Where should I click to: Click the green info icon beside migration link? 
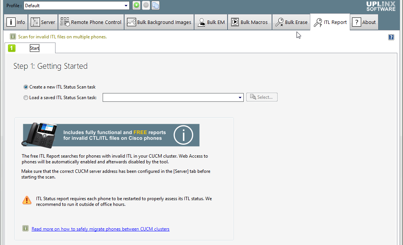pos(25,228)
